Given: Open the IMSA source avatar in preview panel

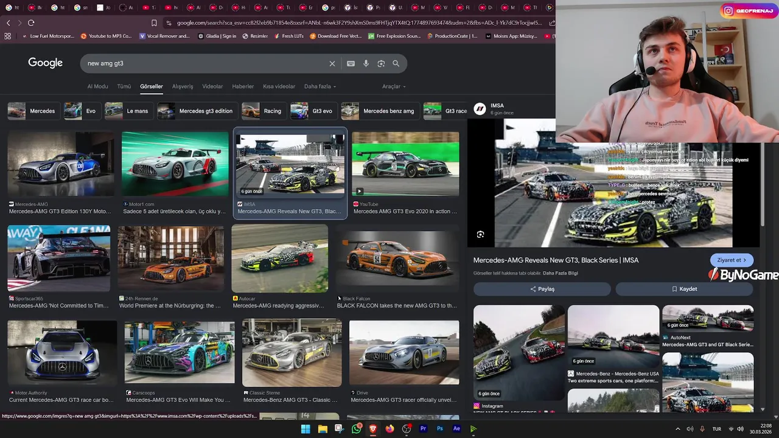Looking at the screenshot, I should (x=480, y=108).
